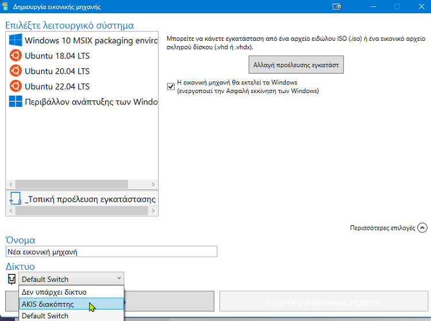Select Windows 10 MSIX packaging environment entry
This screenshot has height=321, width=431.
[82, 40]
